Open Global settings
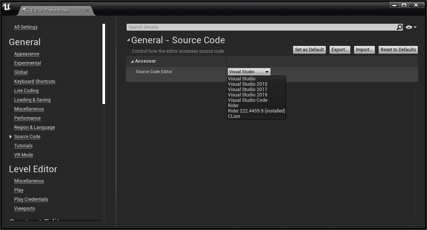 click(21, 72)
